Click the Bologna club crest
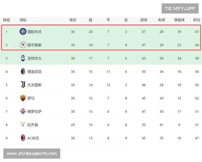The width and height of the screenshot is (202, 162). [23, 72]
